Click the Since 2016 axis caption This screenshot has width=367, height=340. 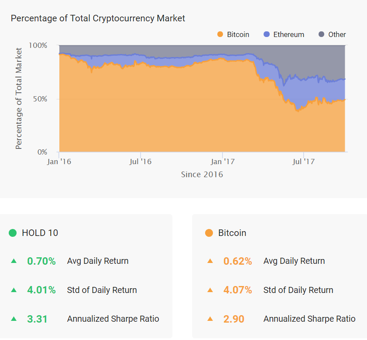(202, 175)
